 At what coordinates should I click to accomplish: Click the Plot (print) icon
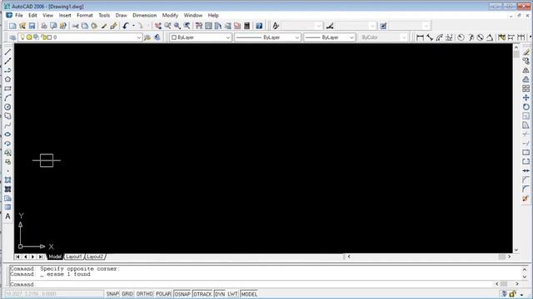pyautogui.click(x=44, y=26)
